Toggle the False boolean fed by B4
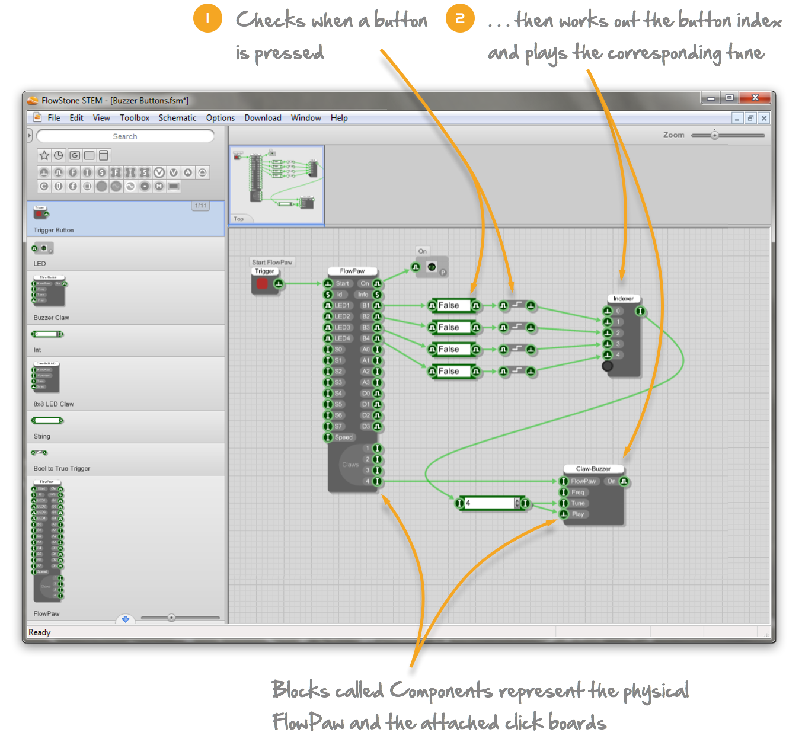This screenshot has height=745, width=802. click(x=453, y=371)
